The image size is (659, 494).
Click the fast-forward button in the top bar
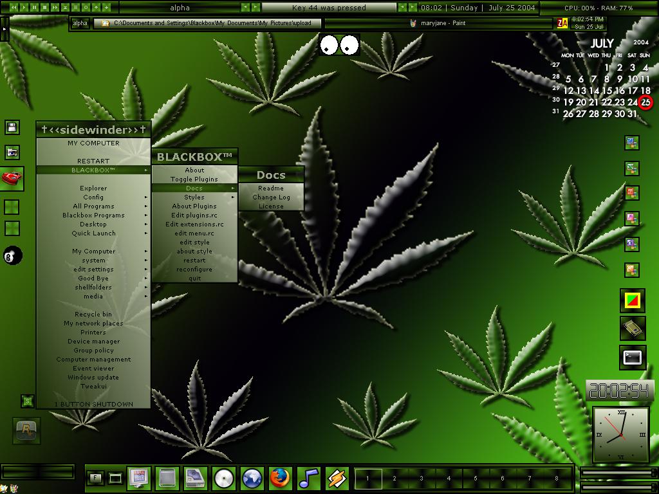[55, 7]
